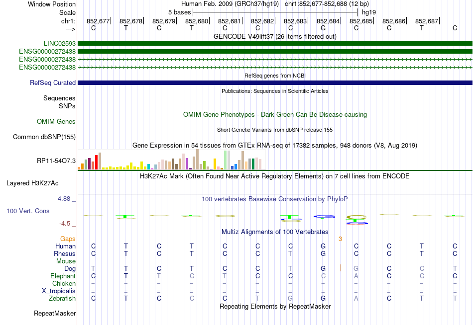Screen dimensions: 473x325
Task: Click the Chicken species alignment label
Action: click(x=64, y=284)
